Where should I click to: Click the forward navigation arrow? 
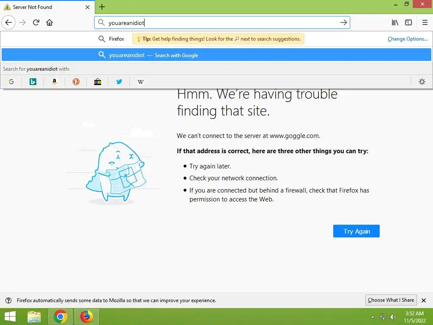pos(22,22)
